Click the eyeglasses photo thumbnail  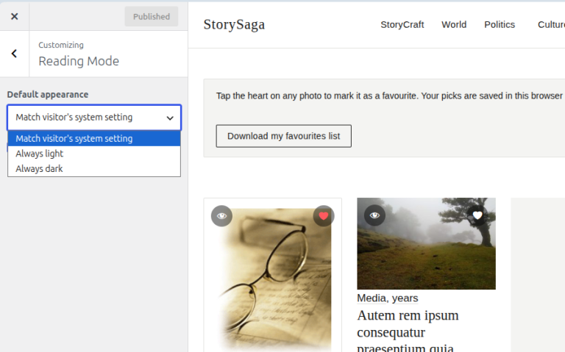273,279
